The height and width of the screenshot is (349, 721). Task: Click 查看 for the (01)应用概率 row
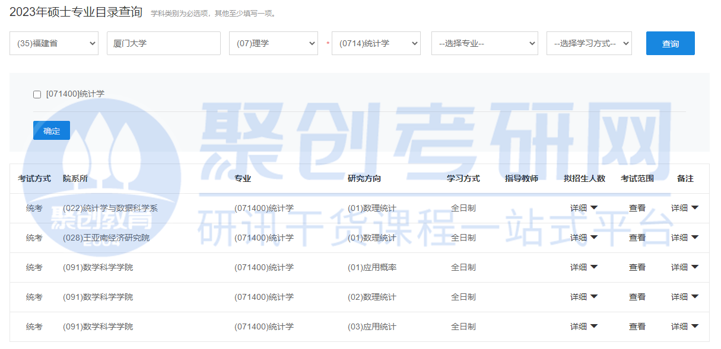click(x=637, y=267)
